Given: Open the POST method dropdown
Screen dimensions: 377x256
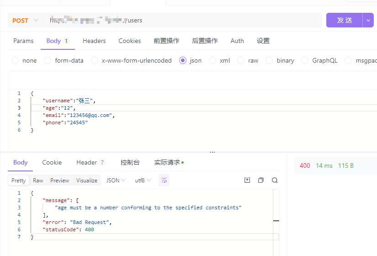Looking at the screenshot, I should click(25, 21).
